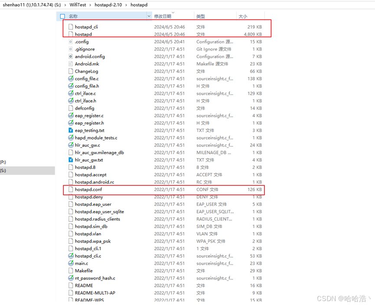Click the file name hostapd.deny

[89, 197]
